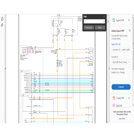Open the Learn More link
134x134 pixels.
pyautogui.click(x=122, y=119)
